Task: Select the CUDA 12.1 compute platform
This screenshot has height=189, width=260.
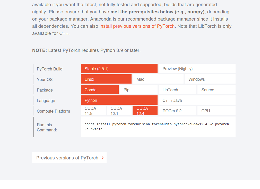Action: 119,111
